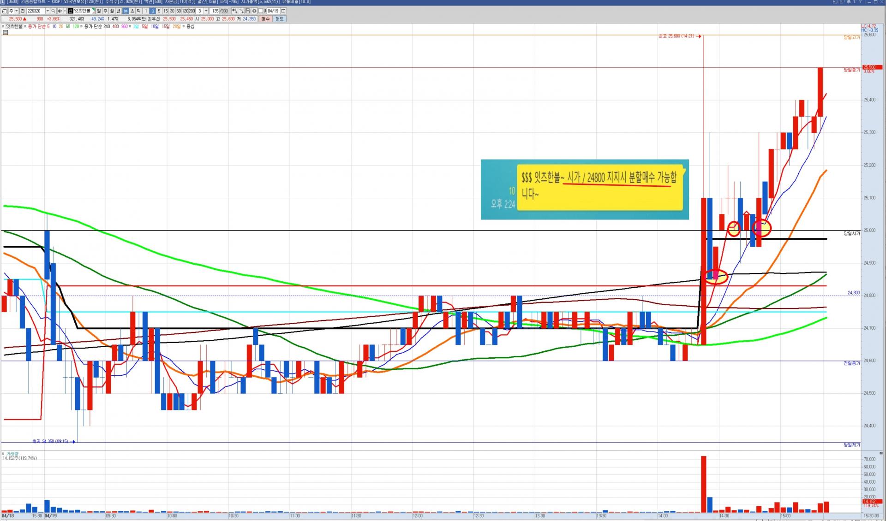This screenshot has height=521, width=886.
Task: Toggle 종가 단순 5 moving average indicator box
Action: (x=25, y=26)
